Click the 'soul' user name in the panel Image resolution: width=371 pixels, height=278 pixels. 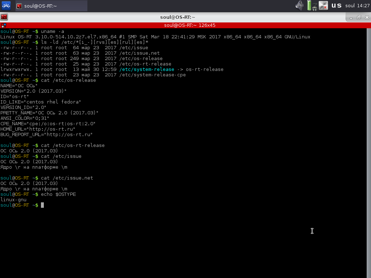[x=350, y=6]
